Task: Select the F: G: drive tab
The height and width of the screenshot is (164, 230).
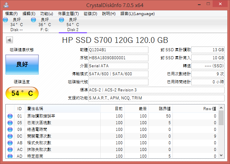Action: tap(44, 25)
